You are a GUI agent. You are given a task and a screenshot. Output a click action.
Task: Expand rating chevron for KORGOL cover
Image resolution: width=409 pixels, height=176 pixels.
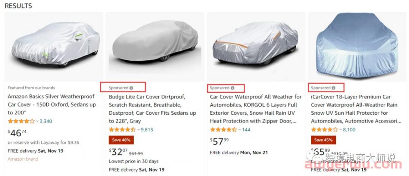click(x=239, y=129)
